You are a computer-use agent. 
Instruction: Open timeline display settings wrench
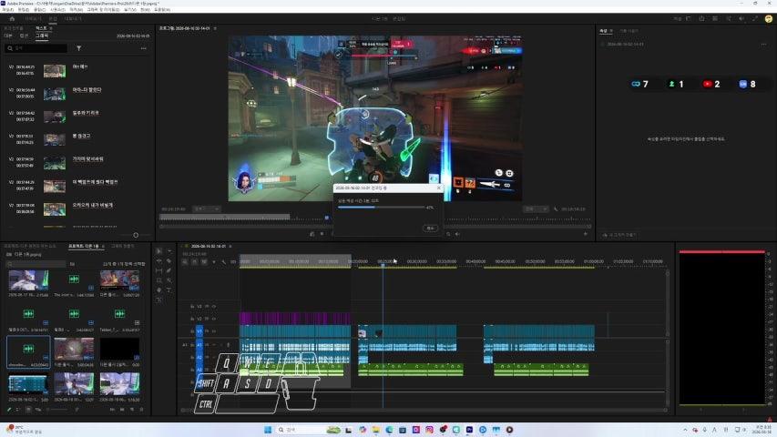pos(223,261)
